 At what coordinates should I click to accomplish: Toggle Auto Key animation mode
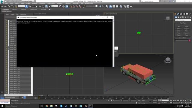155,100
